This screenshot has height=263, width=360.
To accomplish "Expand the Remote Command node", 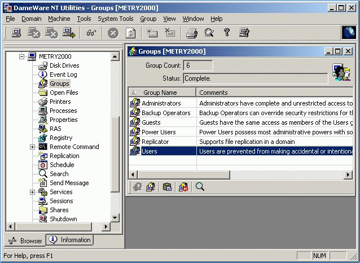I will pyautogui.click(x=32, y=147).
